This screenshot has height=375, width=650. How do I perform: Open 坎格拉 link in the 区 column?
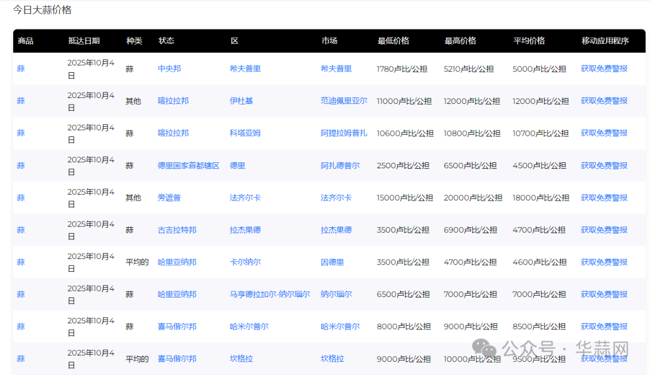point(241,359)
